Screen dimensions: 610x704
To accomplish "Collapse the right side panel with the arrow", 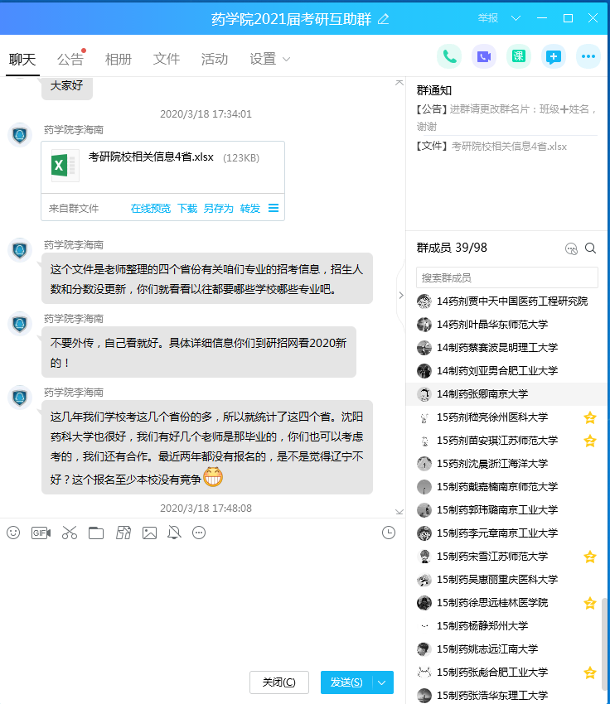I will pyautogui.click(x=401, y=296).
